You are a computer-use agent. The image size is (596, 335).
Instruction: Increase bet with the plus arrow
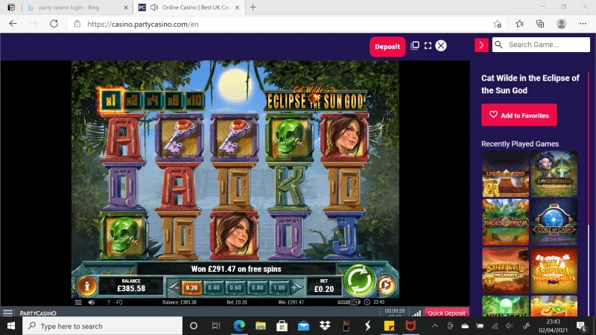click(x=295, y=287)
